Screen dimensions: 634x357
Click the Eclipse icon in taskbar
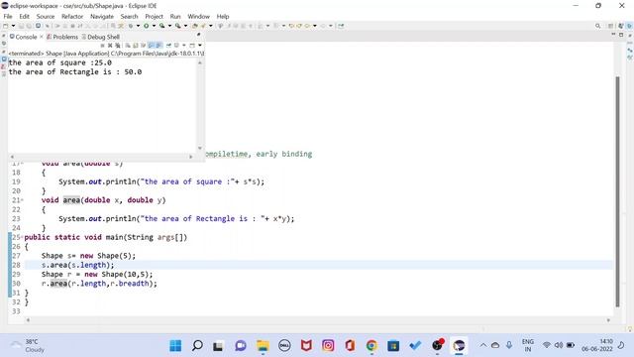coord(459,346)
